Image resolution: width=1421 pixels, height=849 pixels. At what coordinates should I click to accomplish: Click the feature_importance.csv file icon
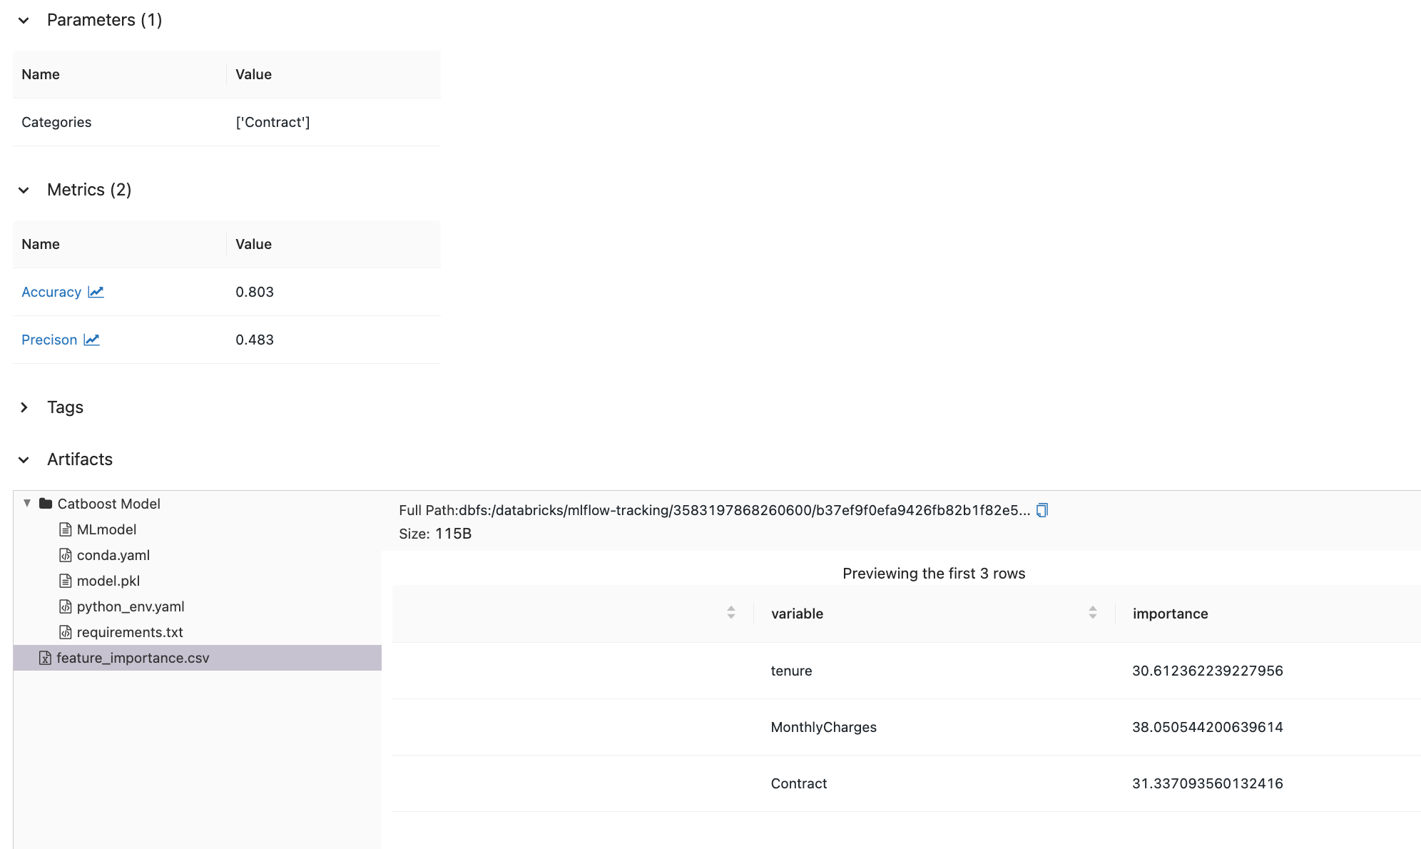pos(45,658)
